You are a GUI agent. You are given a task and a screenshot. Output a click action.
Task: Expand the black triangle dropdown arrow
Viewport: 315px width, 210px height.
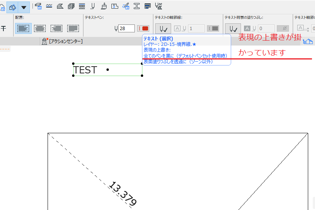point(24,8)
